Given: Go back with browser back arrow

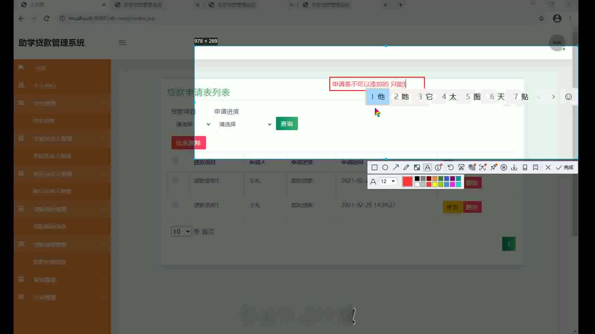Looking at the screenshot, I should (21, 18).
